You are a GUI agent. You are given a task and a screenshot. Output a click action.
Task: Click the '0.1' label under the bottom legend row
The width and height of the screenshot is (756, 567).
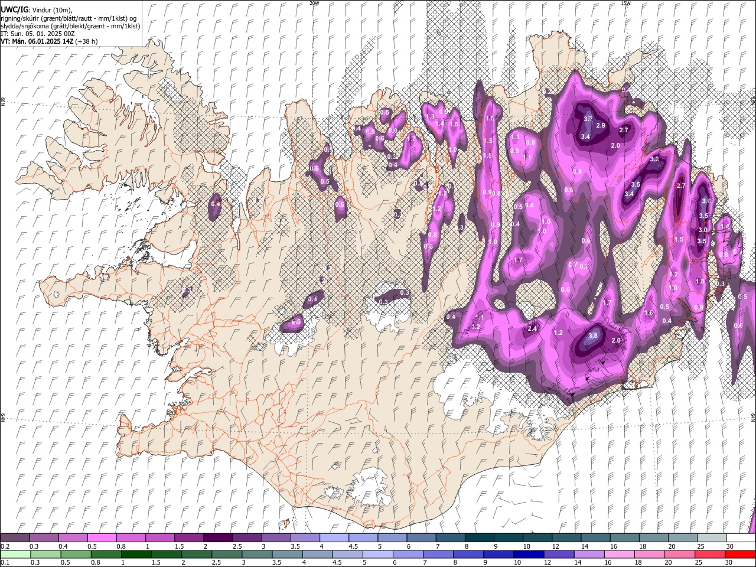tap(4, 562)
